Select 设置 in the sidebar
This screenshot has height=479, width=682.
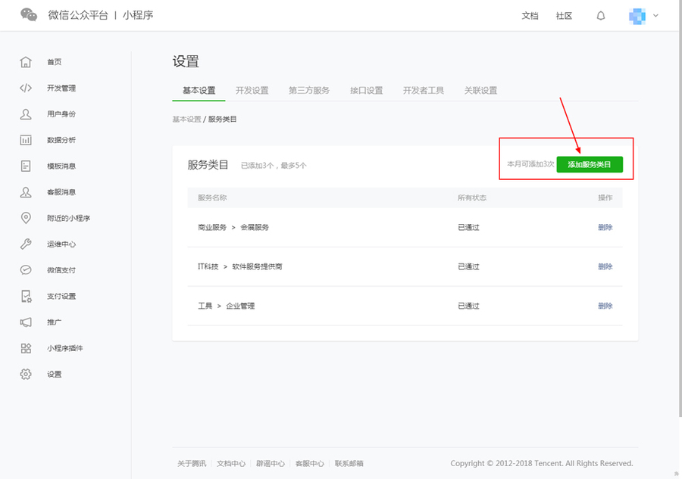click(x=55, y=375)
